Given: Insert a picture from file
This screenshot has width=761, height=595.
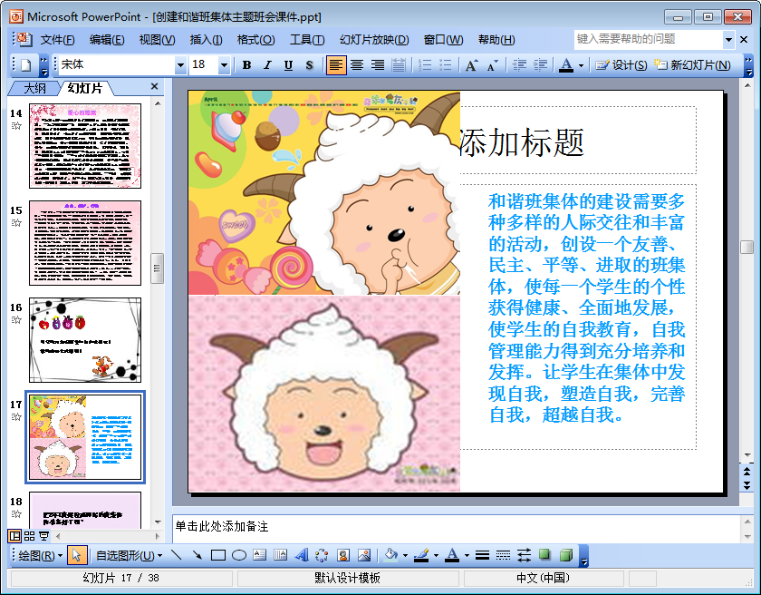Looking at the screenshot, I should point(364,555).
